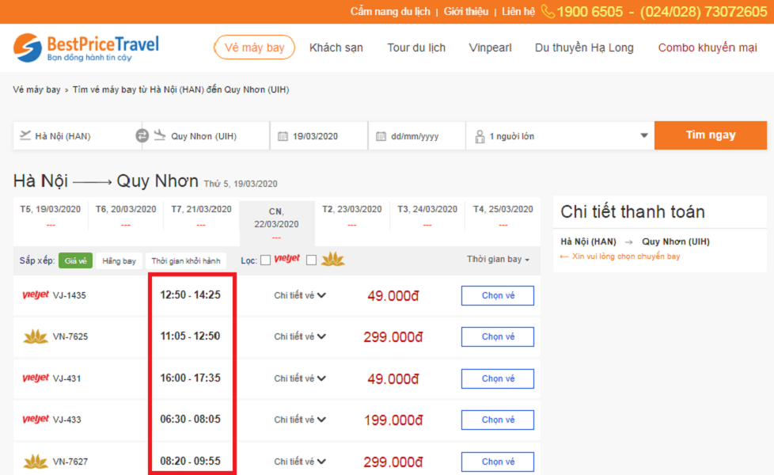This screenshot has width=774, height=475.
Task: Click the 199.000đ price of VJ-433
Action: point(393,420)
